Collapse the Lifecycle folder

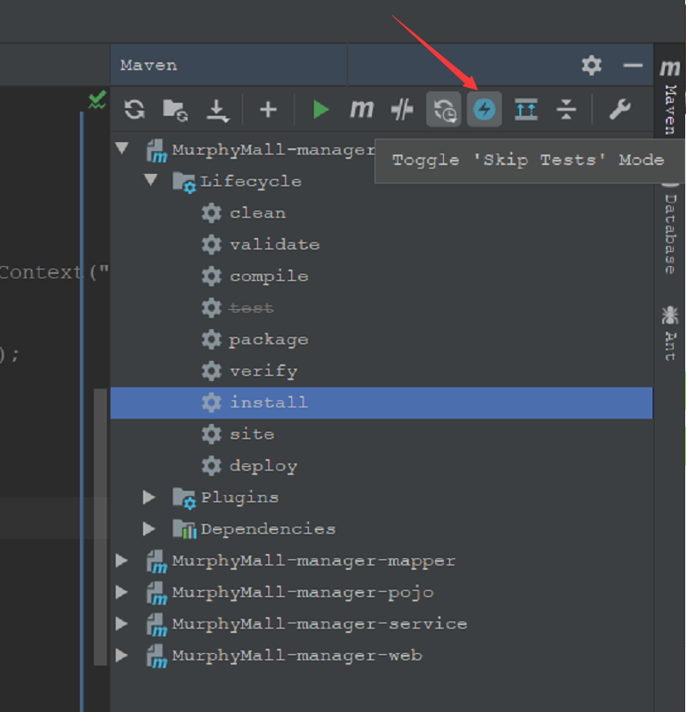click(x=151, y=180)
